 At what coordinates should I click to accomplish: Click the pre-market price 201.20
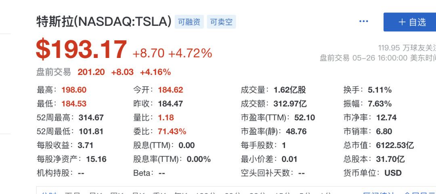point(91,72)
